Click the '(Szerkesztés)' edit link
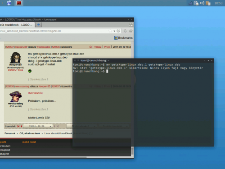Viewport: 225px width, 169px height. [36, 93]
